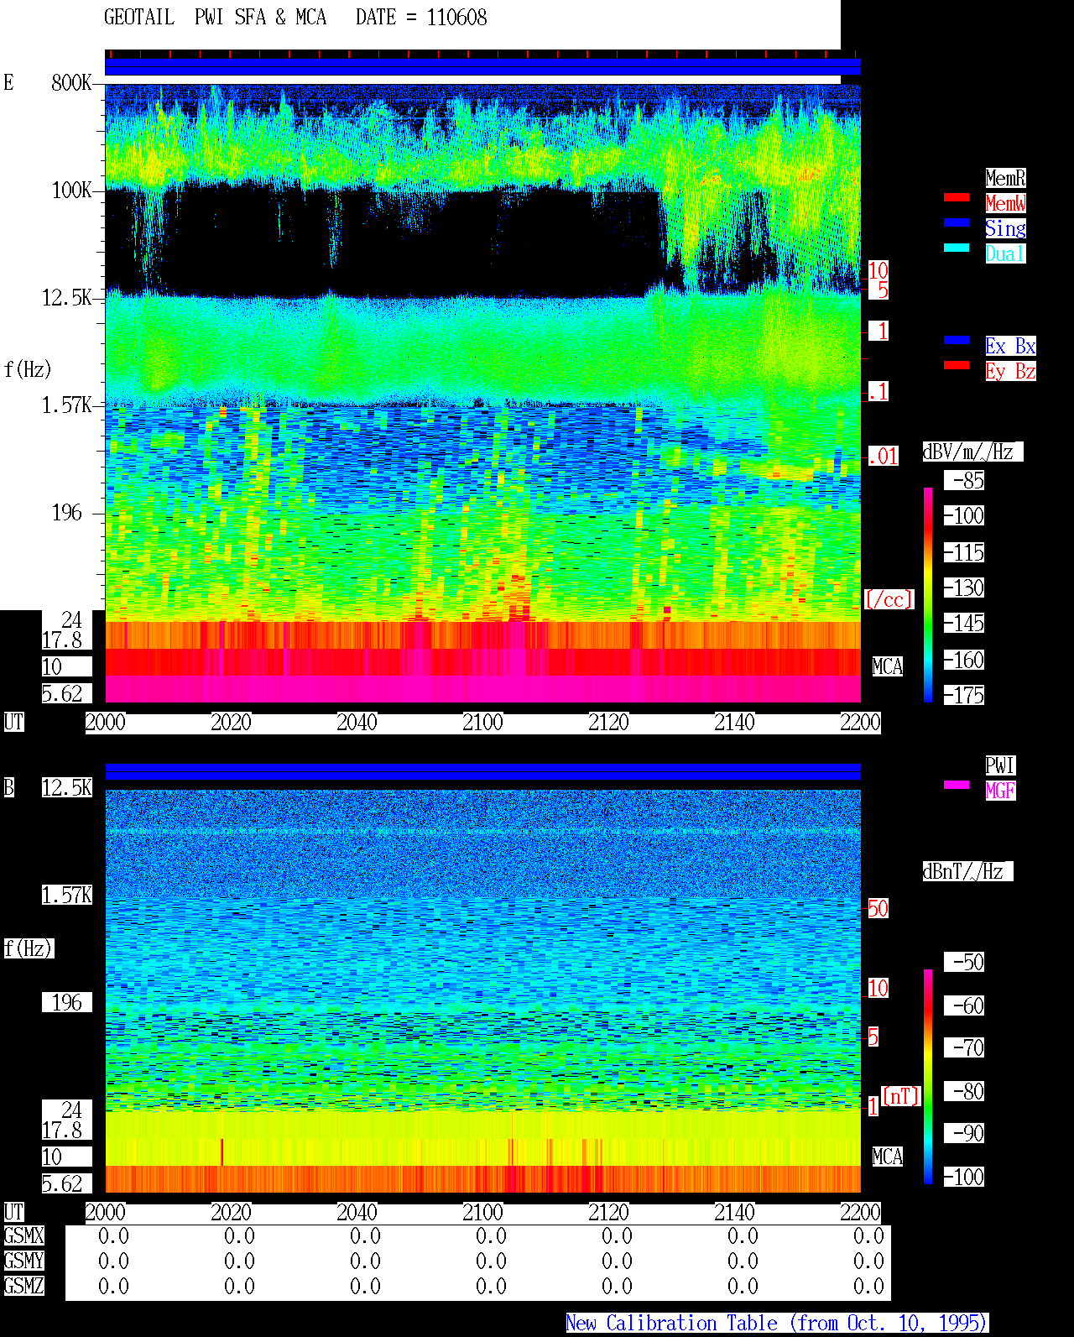Click the magenta MGF legend marker

click(x=957, y=785)
